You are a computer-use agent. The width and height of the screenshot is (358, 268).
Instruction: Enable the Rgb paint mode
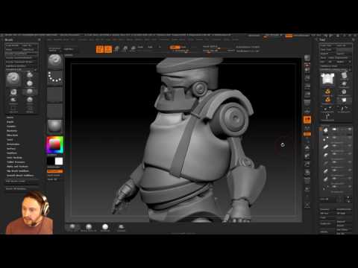(x=150, y=47)
